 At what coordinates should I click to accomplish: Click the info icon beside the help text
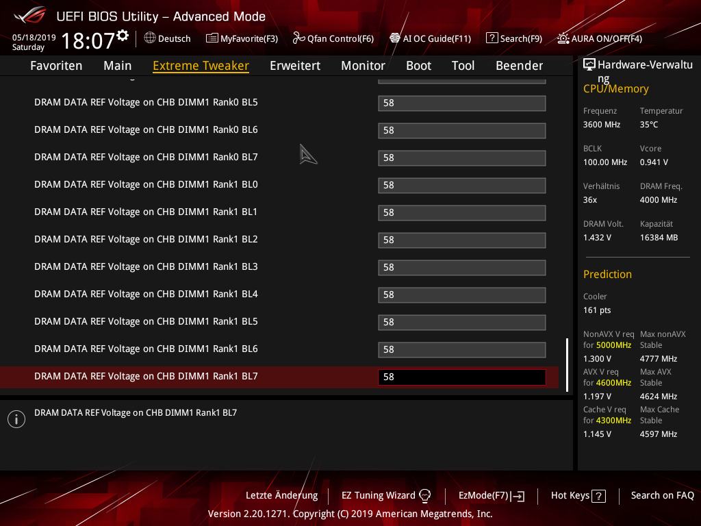click(16, 419)
